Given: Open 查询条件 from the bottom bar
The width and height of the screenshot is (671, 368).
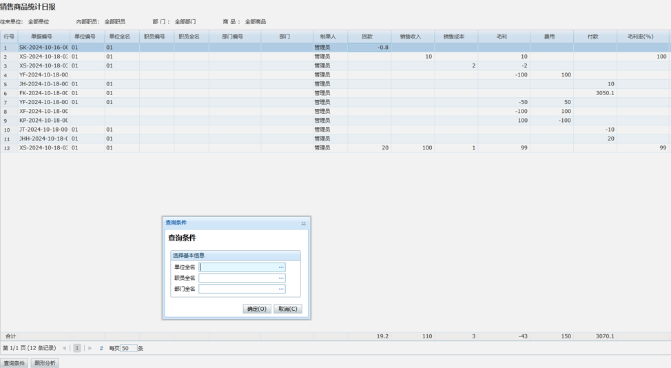Looking at the screenshot, I should pos(14,363).
